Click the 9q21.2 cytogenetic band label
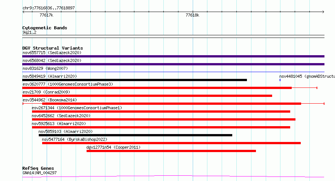Image resolution: width=335 pixels, height=181 pixels. point(29,32)
